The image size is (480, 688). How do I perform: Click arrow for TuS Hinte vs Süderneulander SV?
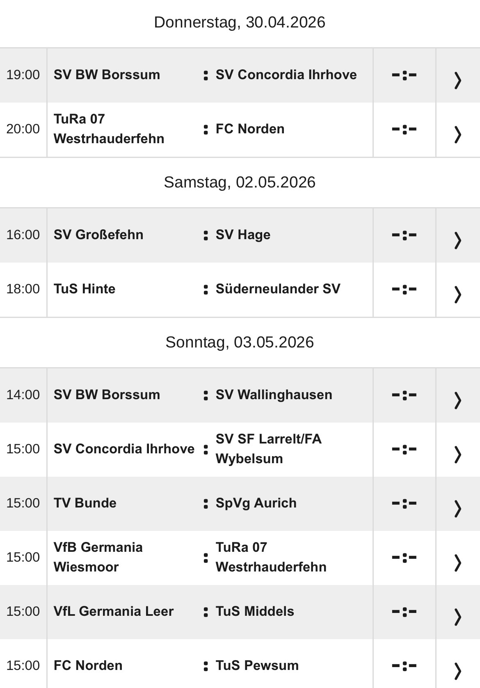tap(457, 294)
